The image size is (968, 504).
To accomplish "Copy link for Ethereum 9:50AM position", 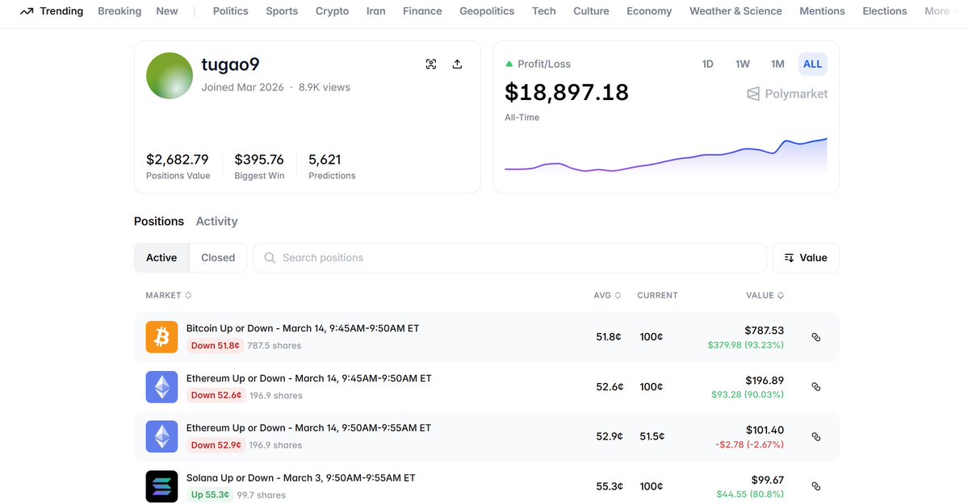I will click(816, 437).
